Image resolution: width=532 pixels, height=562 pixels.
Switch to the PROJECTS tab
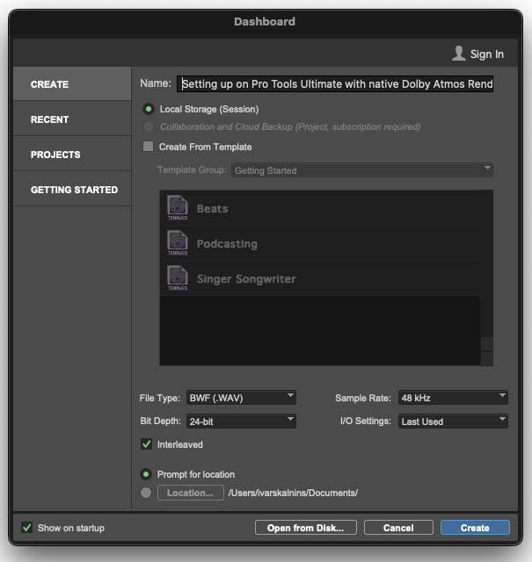pyautogui.click(x=72, y=155)
